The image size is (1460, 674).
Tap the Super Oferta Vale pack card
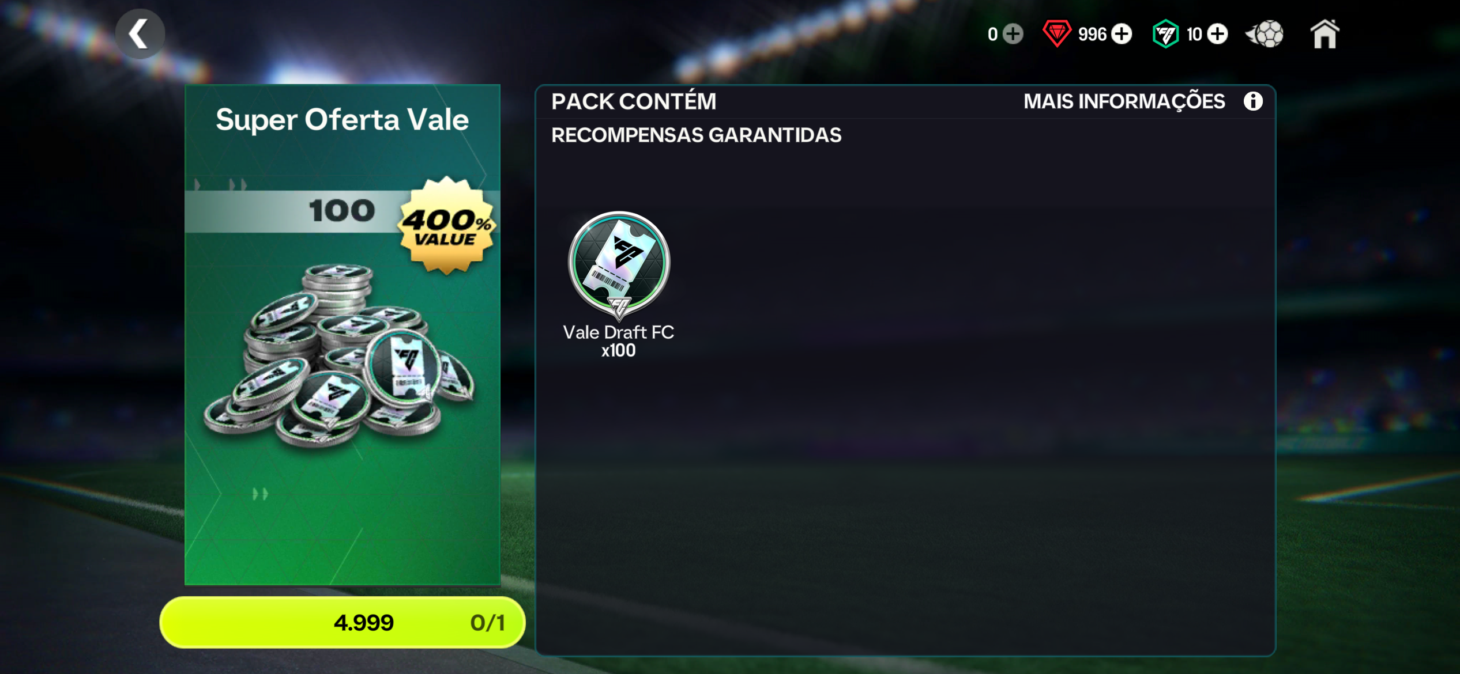click(x=343, y=335)
